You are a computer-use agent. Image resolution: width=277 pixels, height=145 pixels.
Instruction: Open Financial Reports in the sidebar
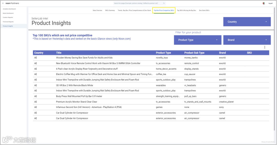8,22
